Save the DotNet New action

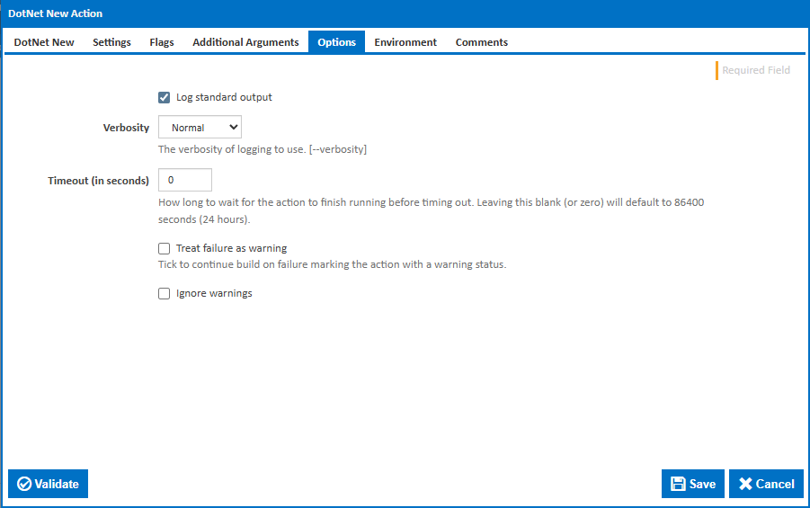693,484
